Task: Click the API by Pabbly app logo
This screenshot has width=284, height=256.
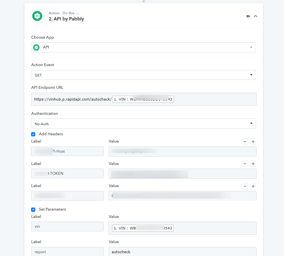Action: click(37, 16)
